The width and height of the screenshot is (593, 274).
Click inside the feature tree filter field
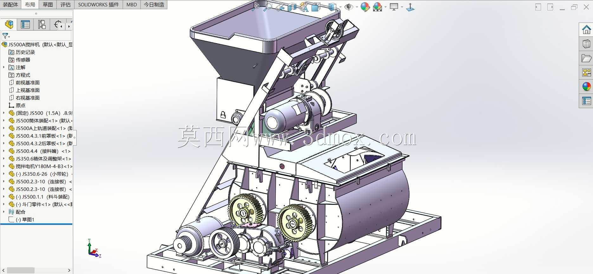click(x=41, y=36)
